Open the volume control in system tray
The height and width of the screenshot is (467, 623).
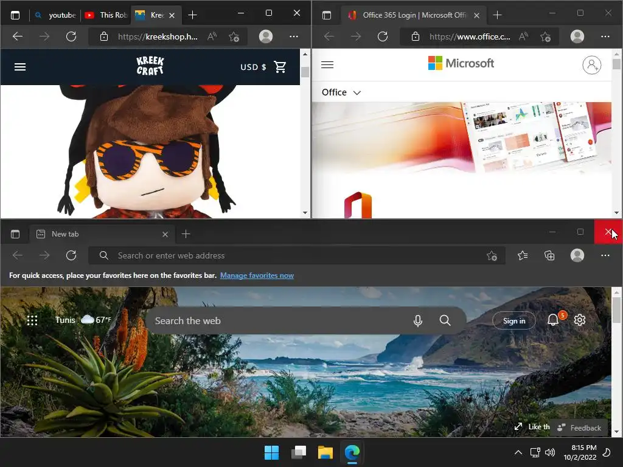pos(550,452)
